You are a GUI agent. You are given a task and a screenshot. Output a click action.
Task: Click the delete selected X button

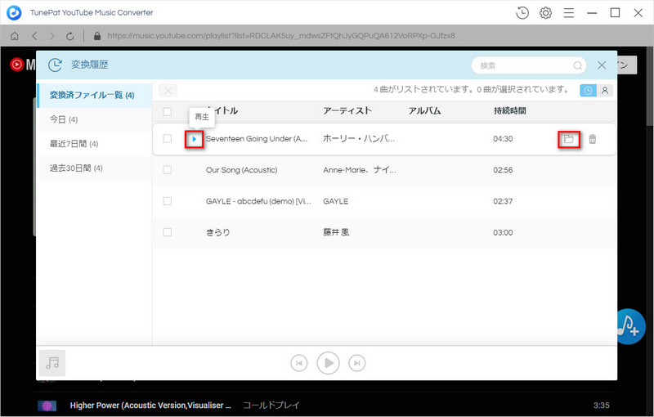point(168,91)
